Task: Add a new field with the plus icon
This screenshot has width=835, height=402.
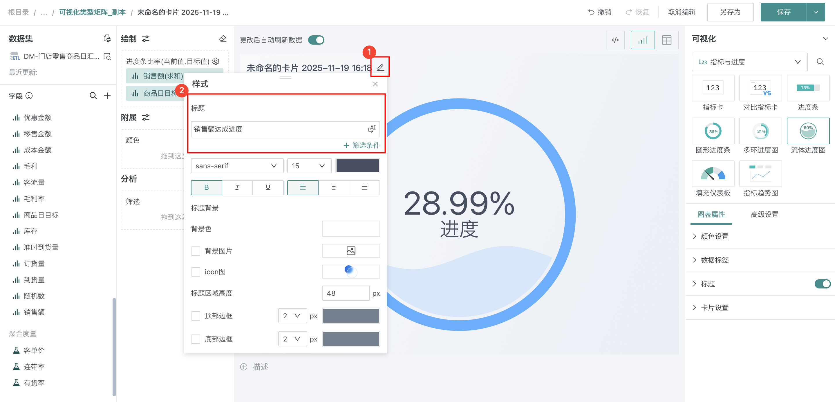Action: 107,96
